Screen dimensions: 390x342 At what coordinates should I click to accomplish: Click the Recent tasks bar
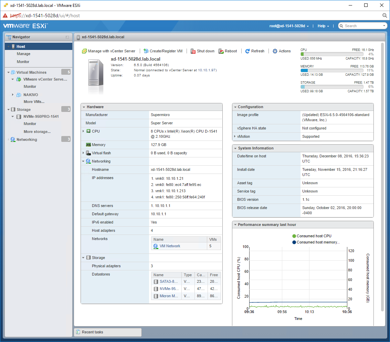coord(108,332)
